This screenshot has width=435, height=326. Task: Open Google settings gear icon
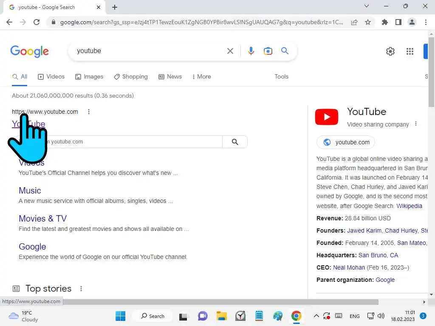pos(390,51)
